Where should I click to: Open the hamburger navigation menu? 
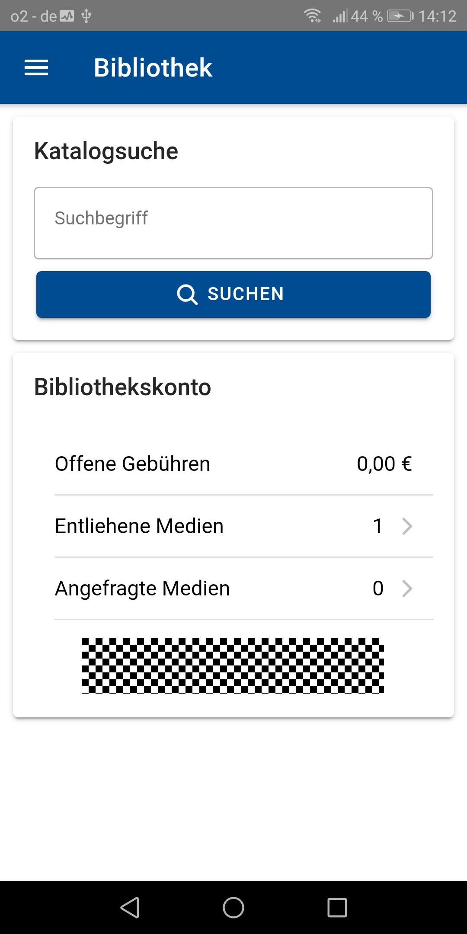click(x=36, y=68)
